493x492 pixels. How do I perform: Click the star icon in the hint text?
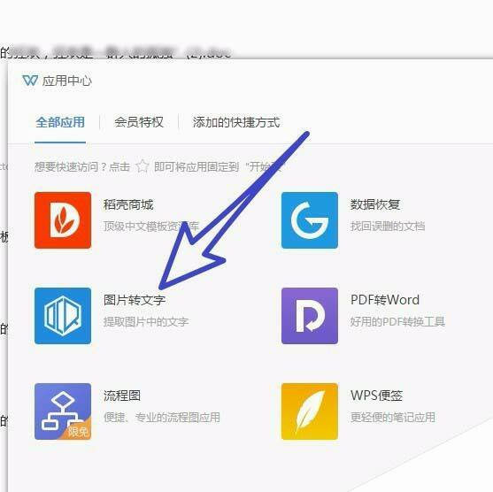(143, 166)
